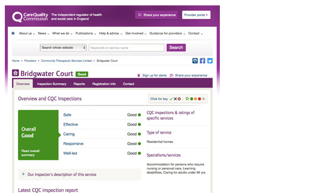Click the Click for key link
Screen dimensions: 321x193
tap(159, 99)
